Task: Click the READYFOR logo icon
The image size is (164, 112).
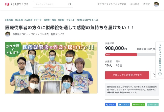Action: pyautogui.click(x=7, y=4)
